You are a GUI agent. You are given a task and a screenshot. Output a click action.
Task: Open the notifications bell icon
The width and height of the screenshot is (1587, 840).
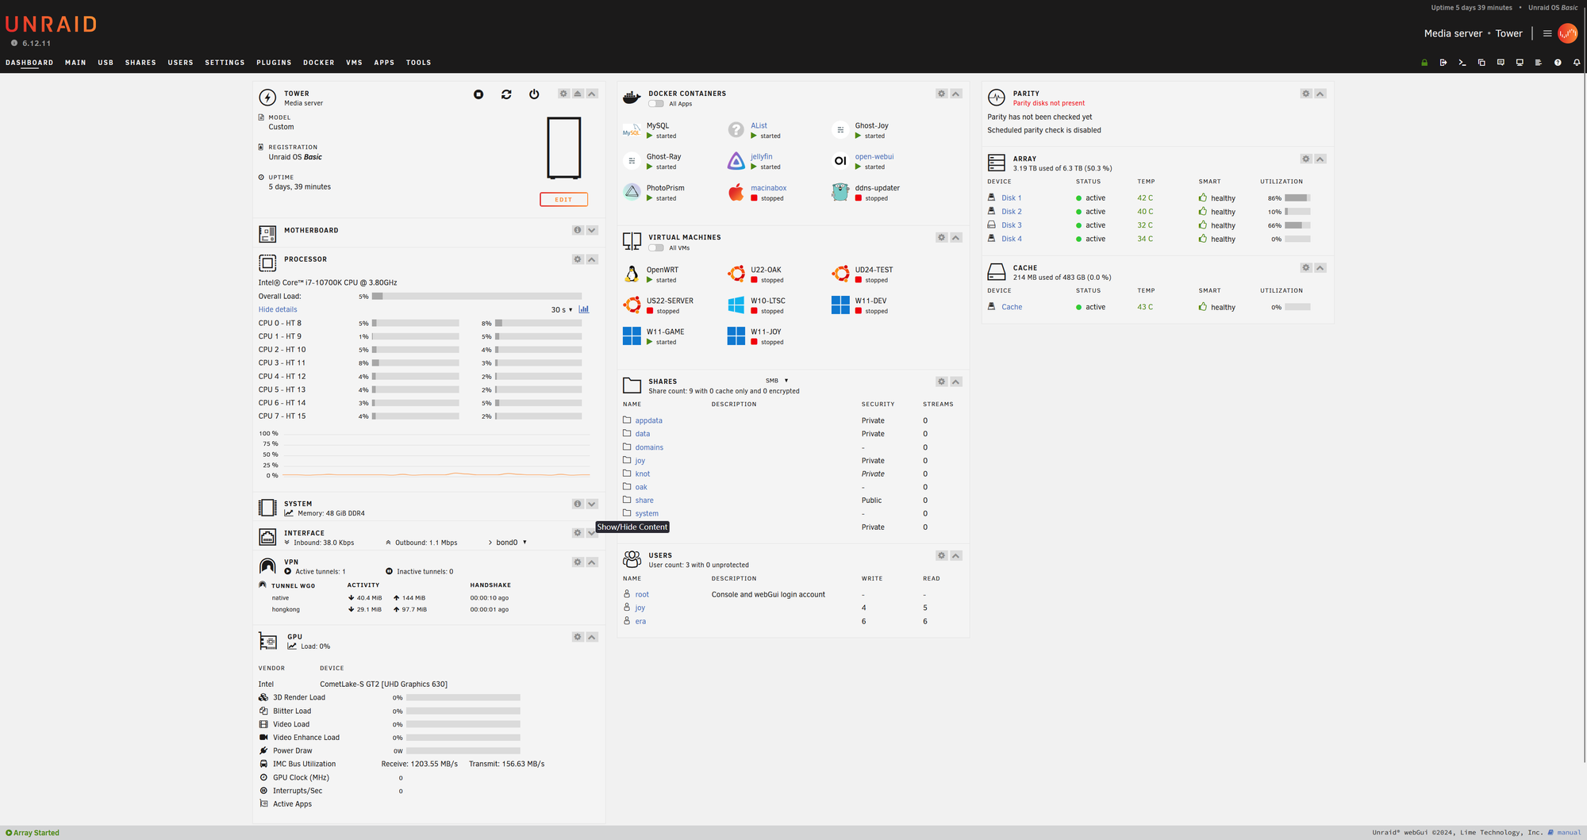point(1577,63)
